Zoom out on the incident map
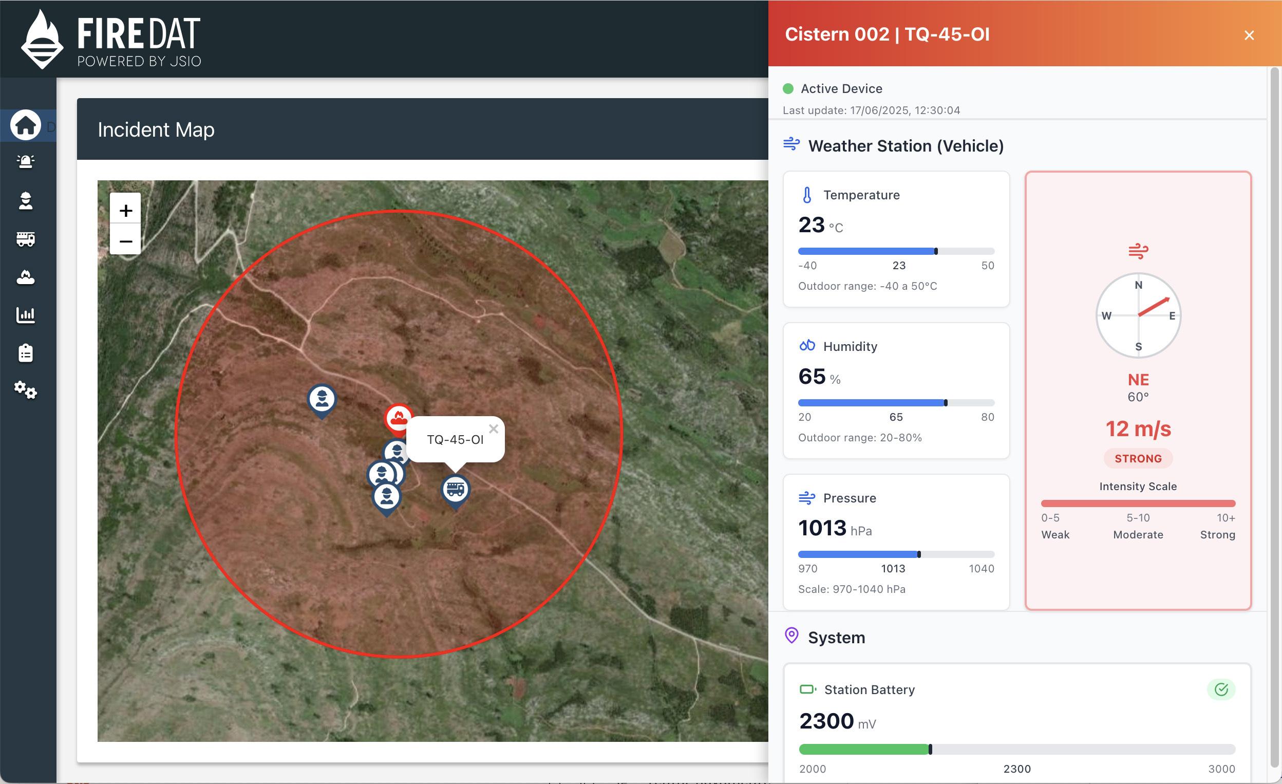The width and height of the screenshot is (1282, 784). click(x=125, y=241)
